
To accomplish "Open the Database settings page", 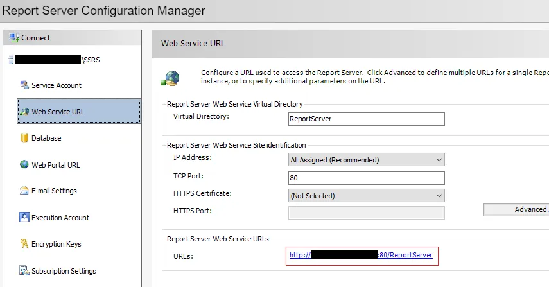I will (46, 138).
